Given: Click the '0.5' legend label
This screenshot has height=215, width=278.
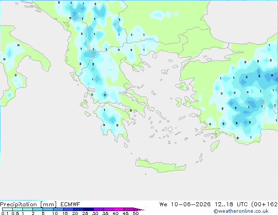Looking at the screenshot, I should pyautogui.click(x=15, y=213).
